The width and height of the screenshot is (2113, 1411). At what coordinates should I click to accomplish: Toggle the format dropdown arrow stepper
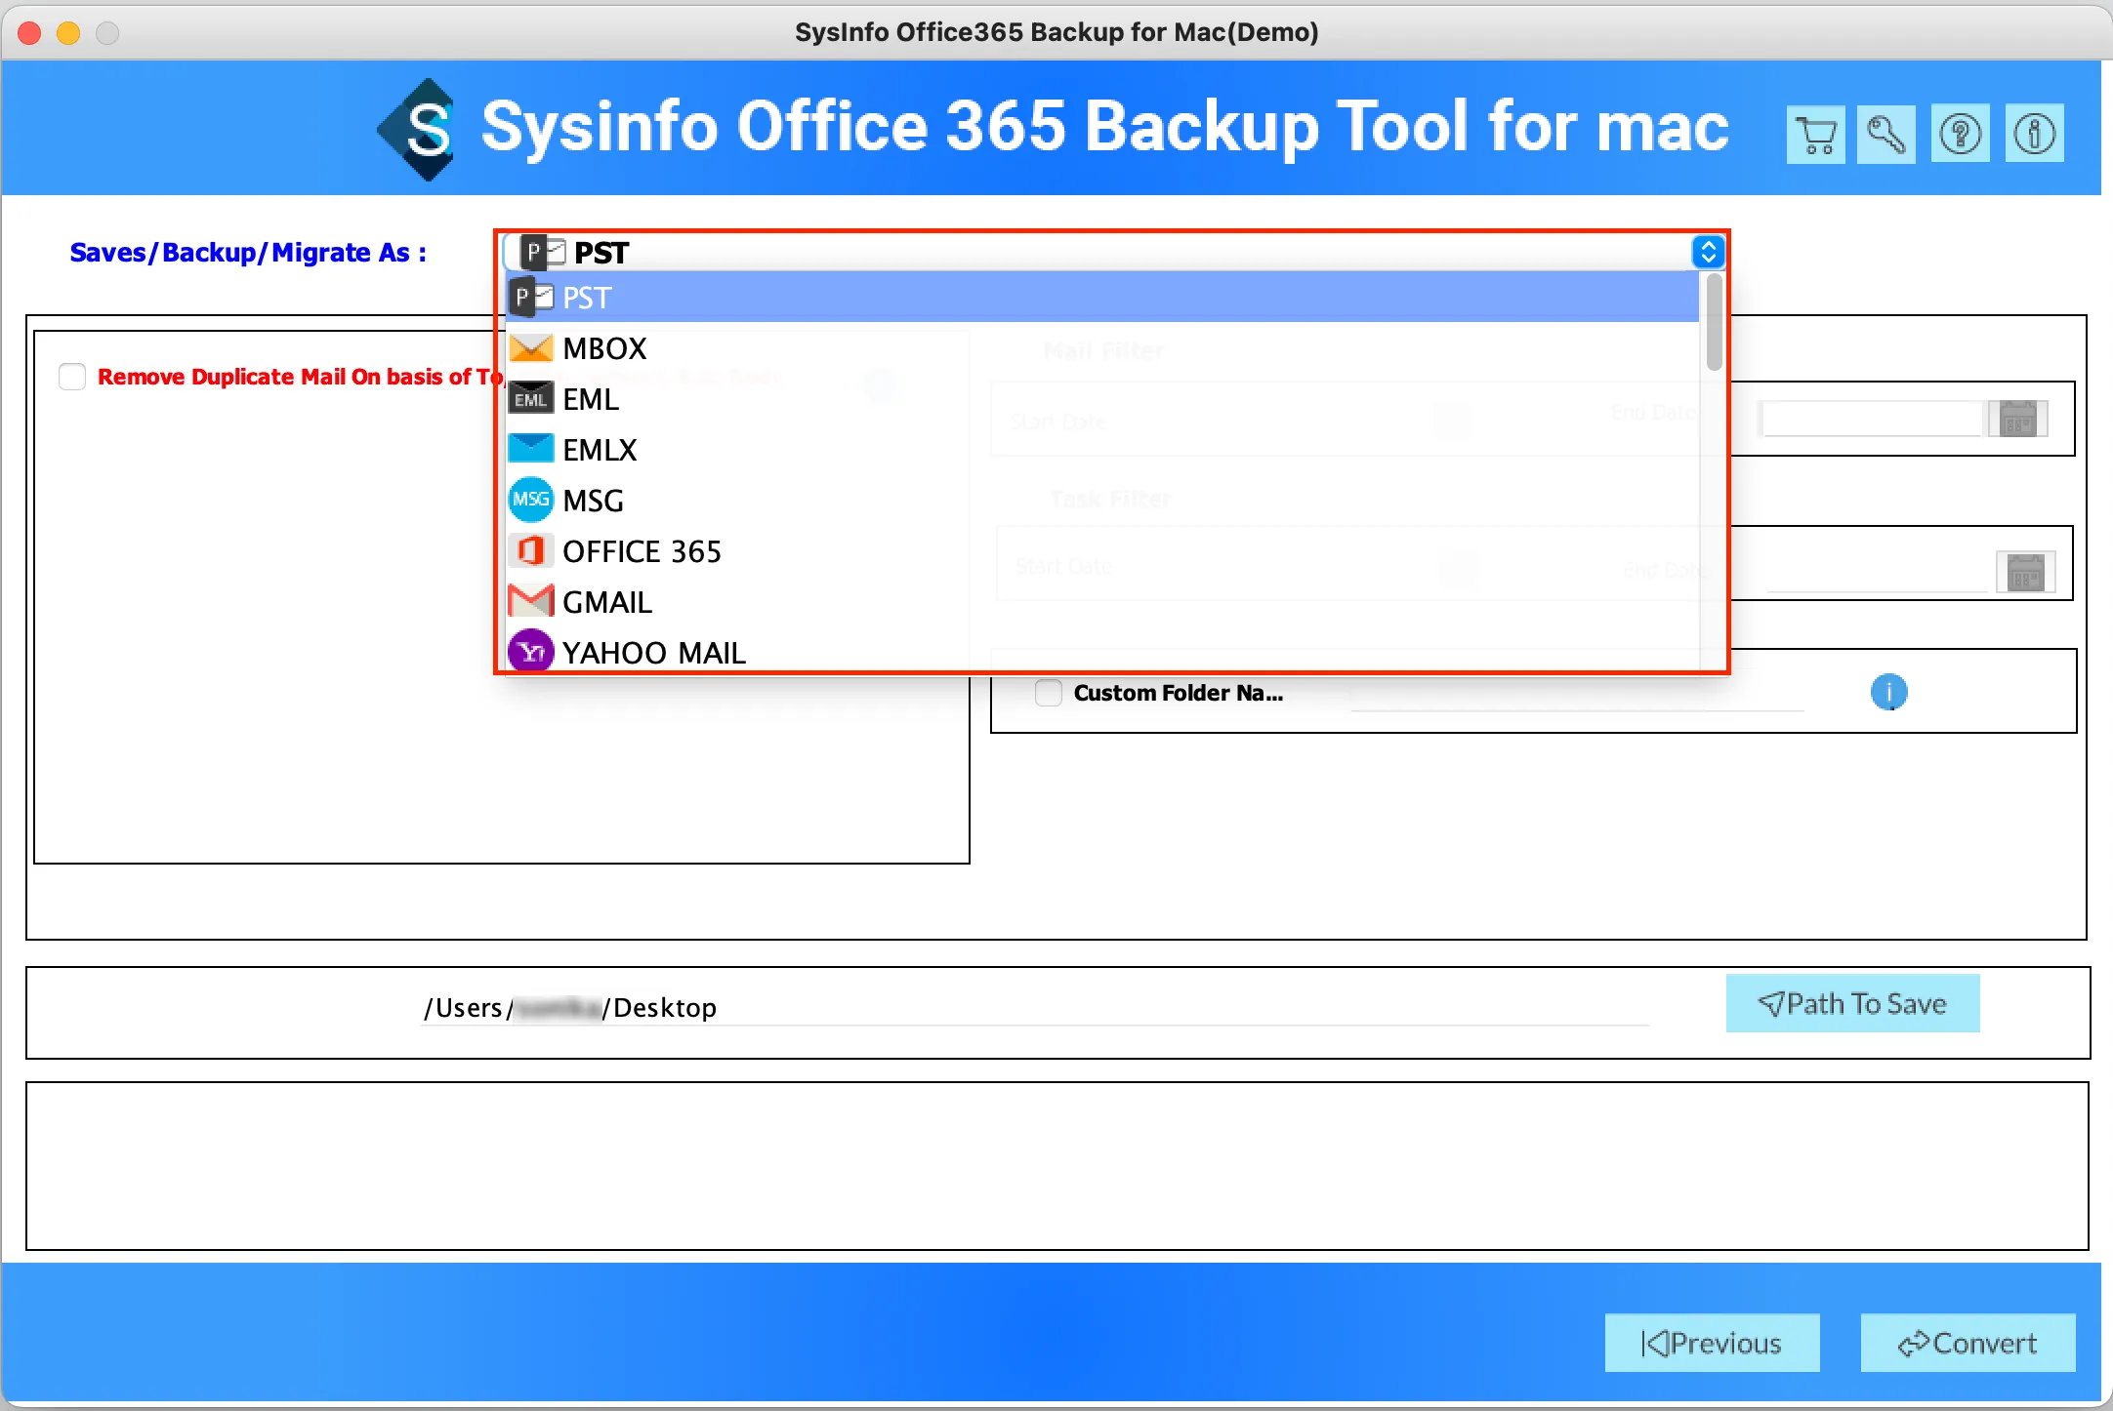(1708, 252)
